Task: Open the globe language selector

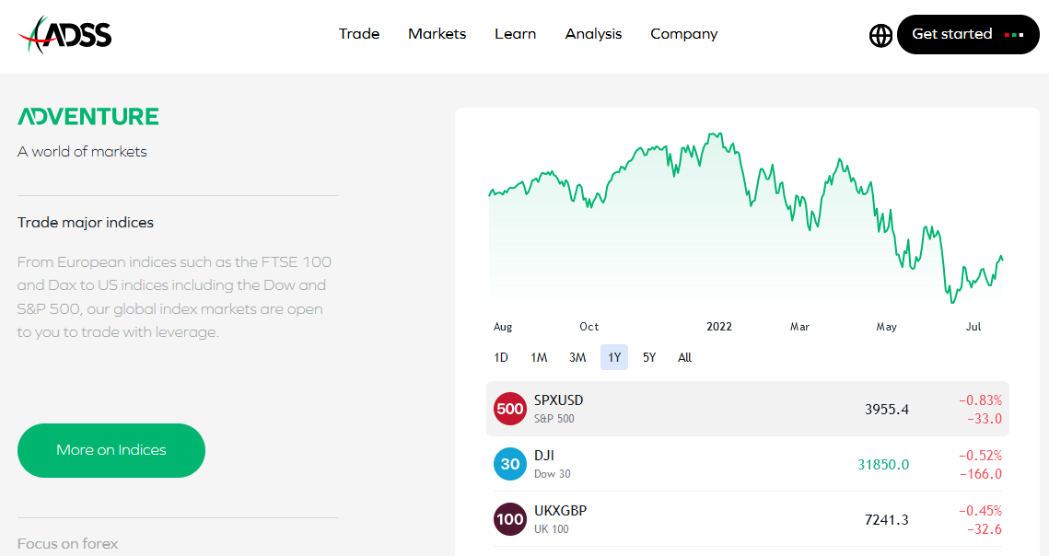Action: coord(880,35)
